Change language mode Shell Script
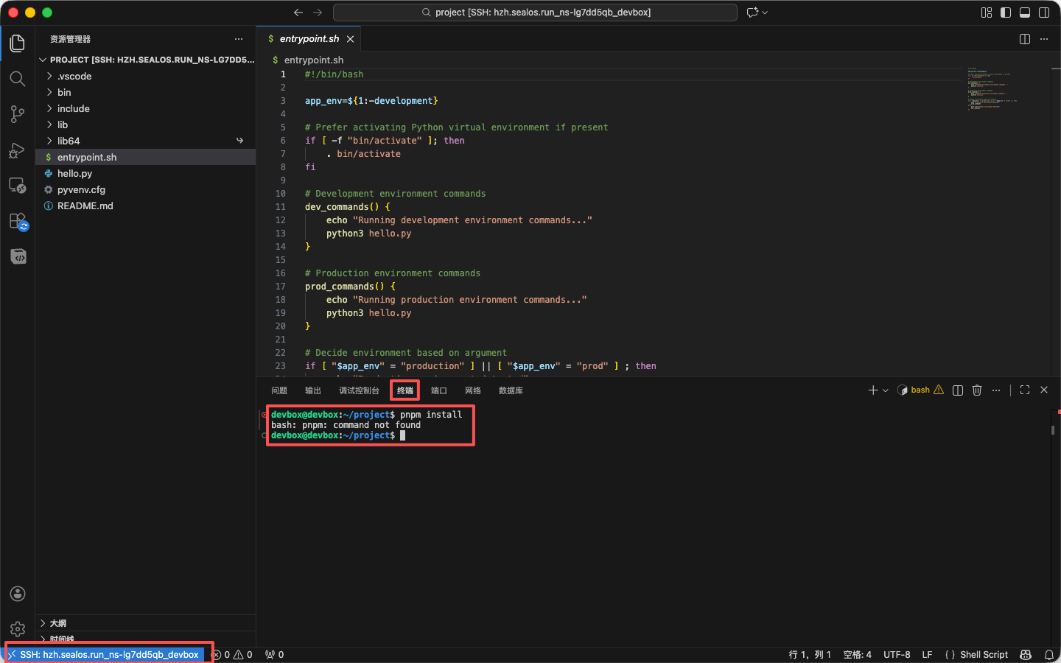The width and height of the screenshot is (1061, 663). tap(976, 655)
